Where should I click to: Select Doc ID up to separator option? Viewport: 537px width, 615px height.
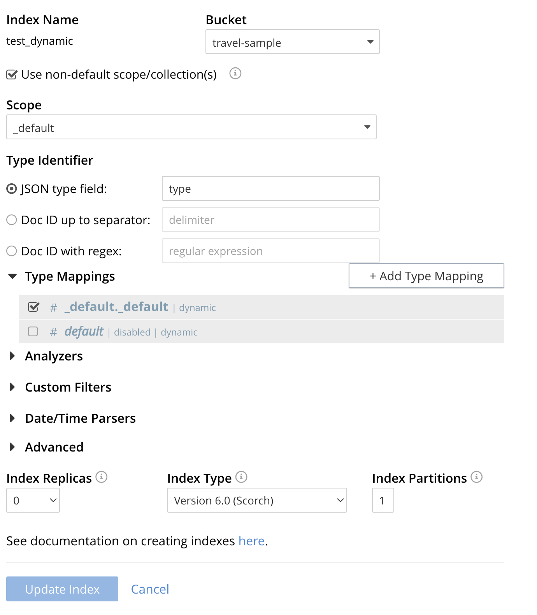click(12, 220)
